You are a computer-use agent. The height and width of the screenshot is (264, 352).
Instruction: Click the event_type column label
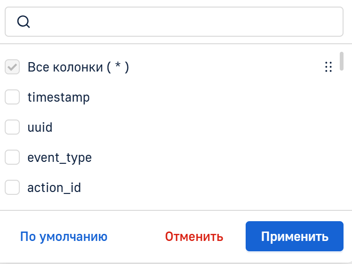tap(59, 158)
